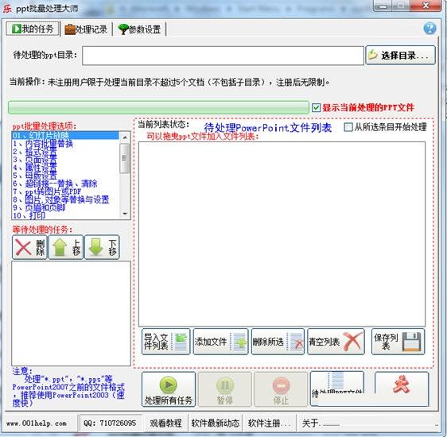Viewport: 447px width, 437px height.
Task: Click the 选择目录 browse button
Action: coord(400,56)
